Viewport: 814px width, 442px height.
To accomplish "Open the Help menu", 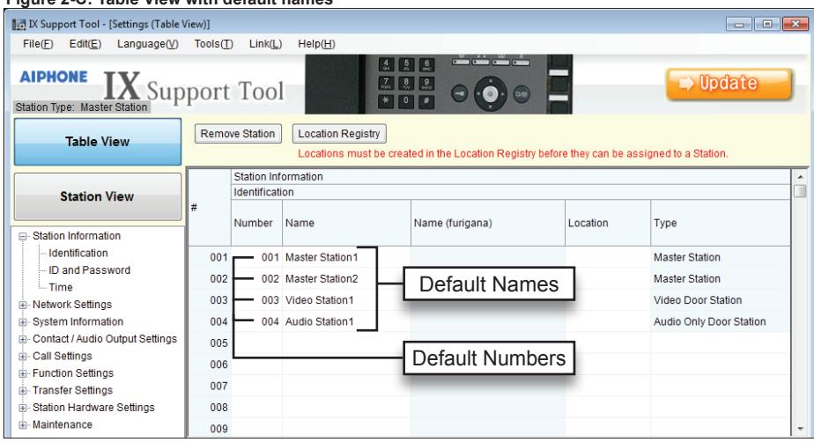I will 316,44.
